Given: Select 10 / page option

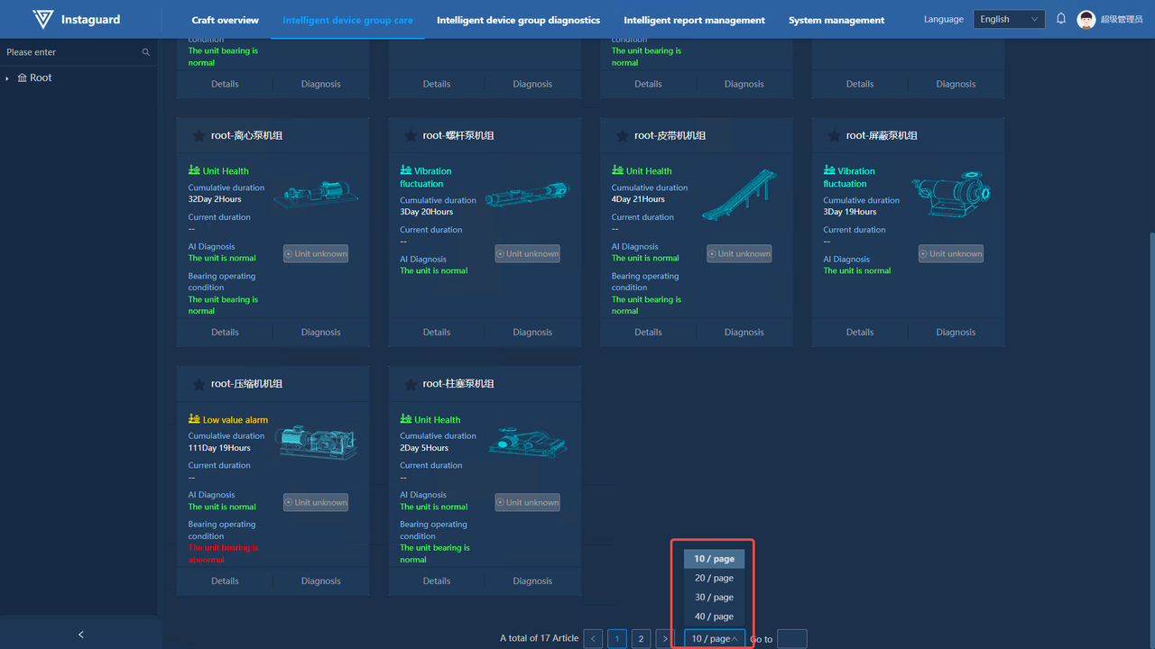Looking at the screenshot, I should [x=715, y=559].
